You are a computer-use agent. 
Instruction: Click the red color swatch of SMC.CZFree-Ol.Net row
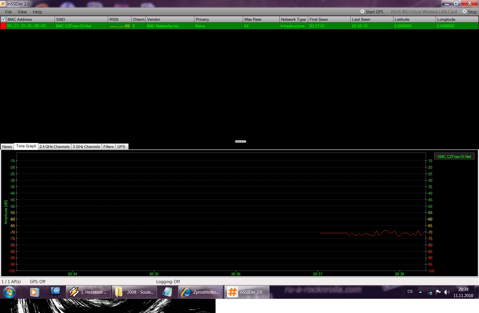click(3, 26)
